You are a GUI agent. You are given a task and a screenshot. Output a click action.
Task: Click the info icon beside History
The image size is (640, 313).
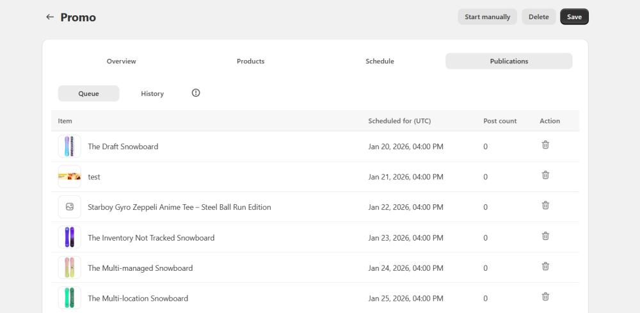(196, 93)
